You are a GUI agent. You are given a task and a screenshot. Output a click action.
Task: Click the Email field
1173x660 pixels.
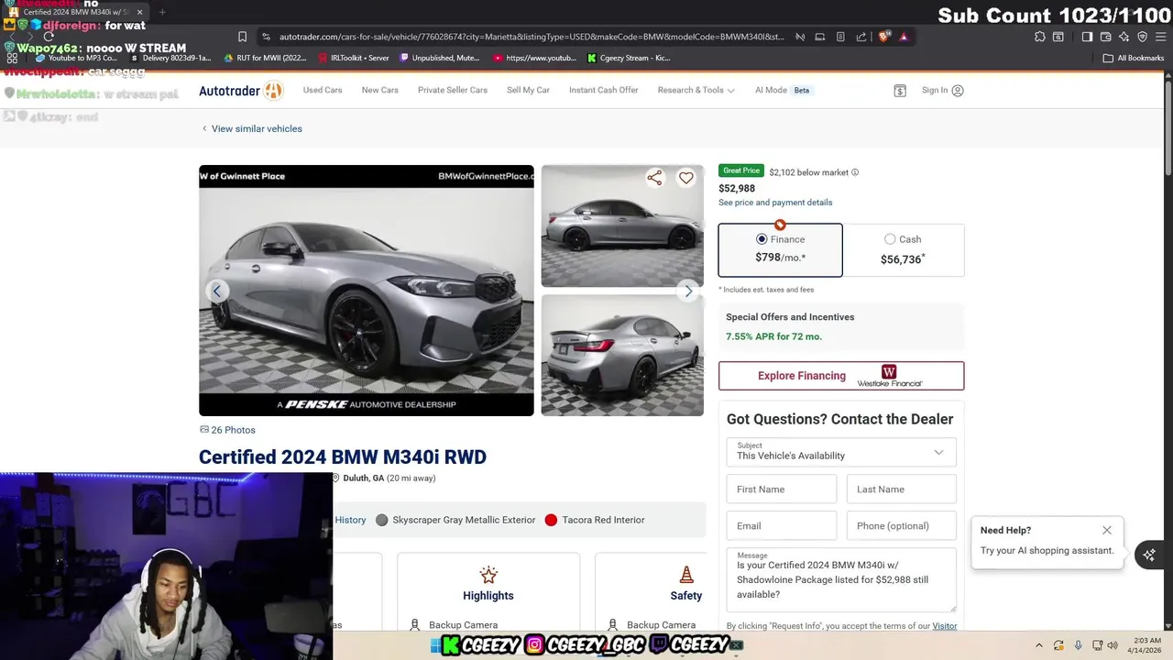pos(782,526)
